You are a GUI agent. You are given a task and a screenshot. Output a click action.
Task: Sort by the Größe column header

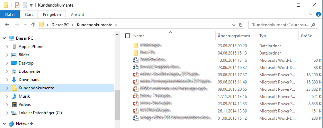pyautogui.click(x=306, y=36)
